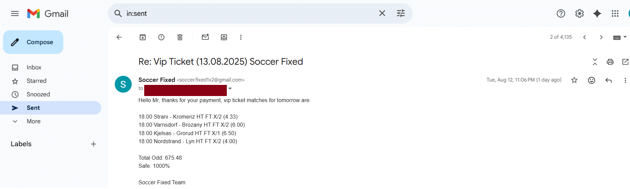The width and height of the screenshot is (630, 189).
Task: Toggle the main menu hamburger sidebar
Action: pos(15,13)
